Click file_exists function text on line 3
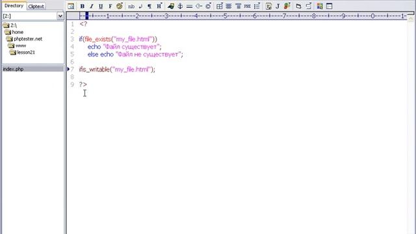Viewport: 416px width, 234px height. (x=98, y=39)
